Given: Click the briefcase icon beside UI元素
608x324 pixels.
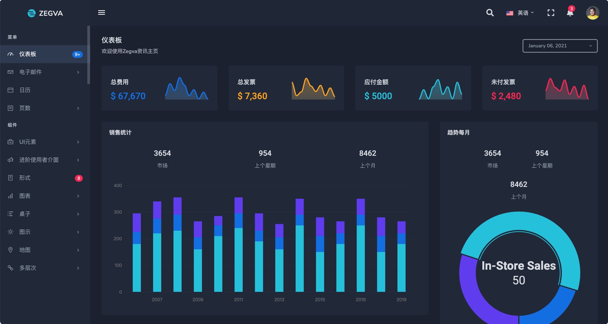Looking at the screenshot, I should click(11, 142).
